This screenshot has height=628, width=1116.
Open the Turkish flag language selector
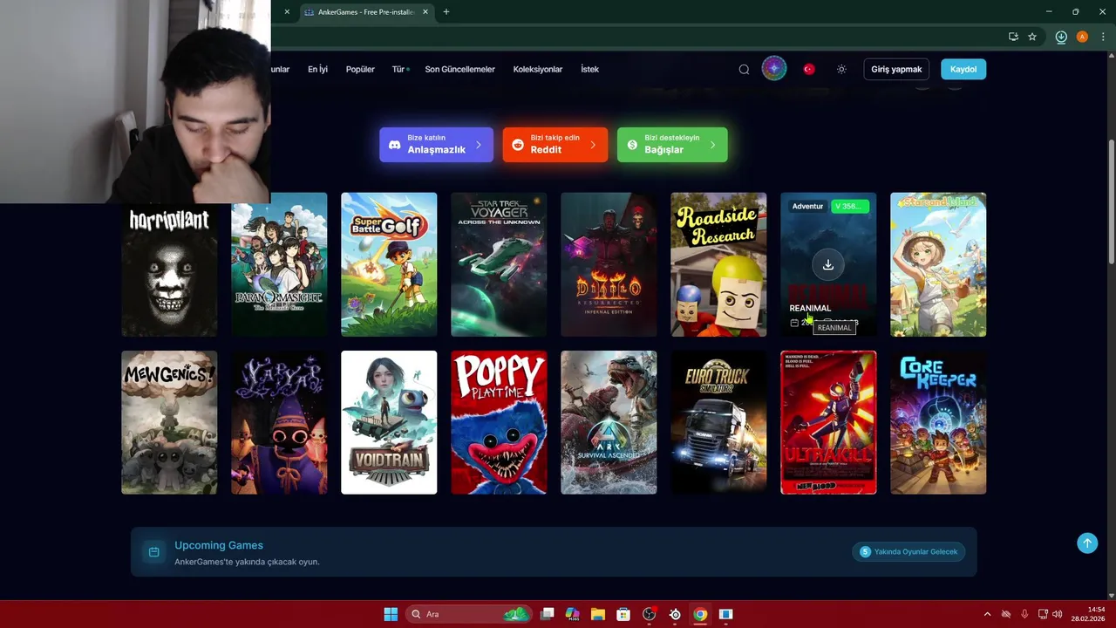click(x=809, y=69)
